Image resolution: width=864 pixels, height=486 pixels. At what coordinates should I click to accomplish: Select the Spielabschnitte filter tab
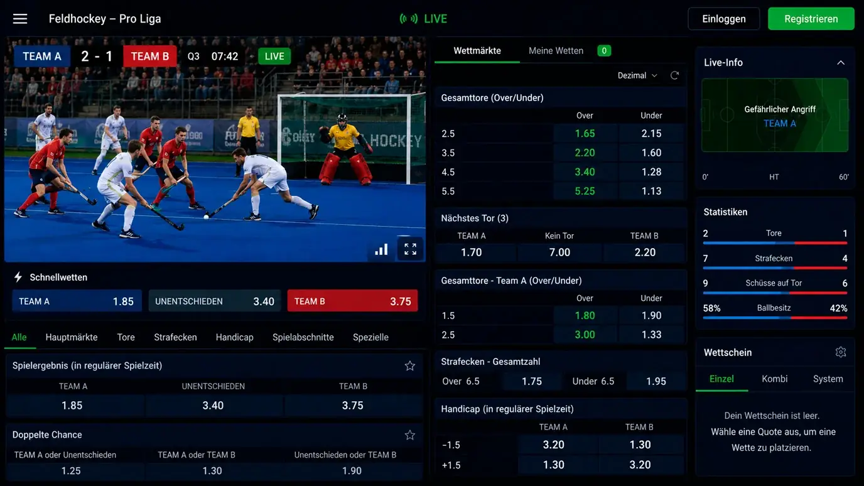303,337
